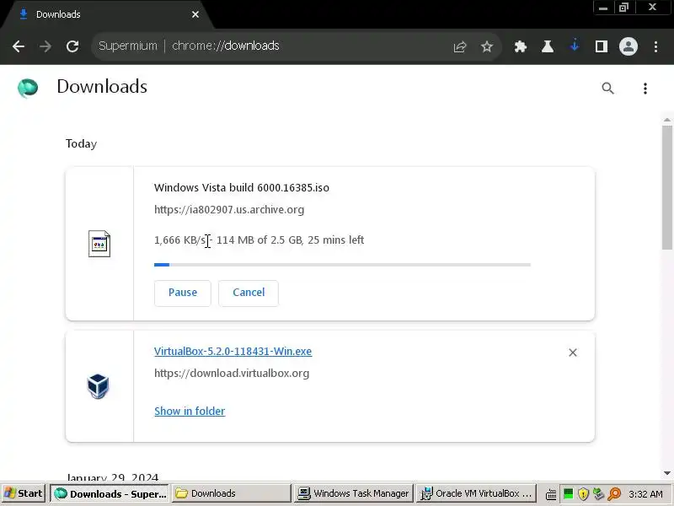The height and width of the screenshot is (506, 674).
Task: Switch to Oracle VM VirtualBox taskbar button
Action: (x=476, y=493)
